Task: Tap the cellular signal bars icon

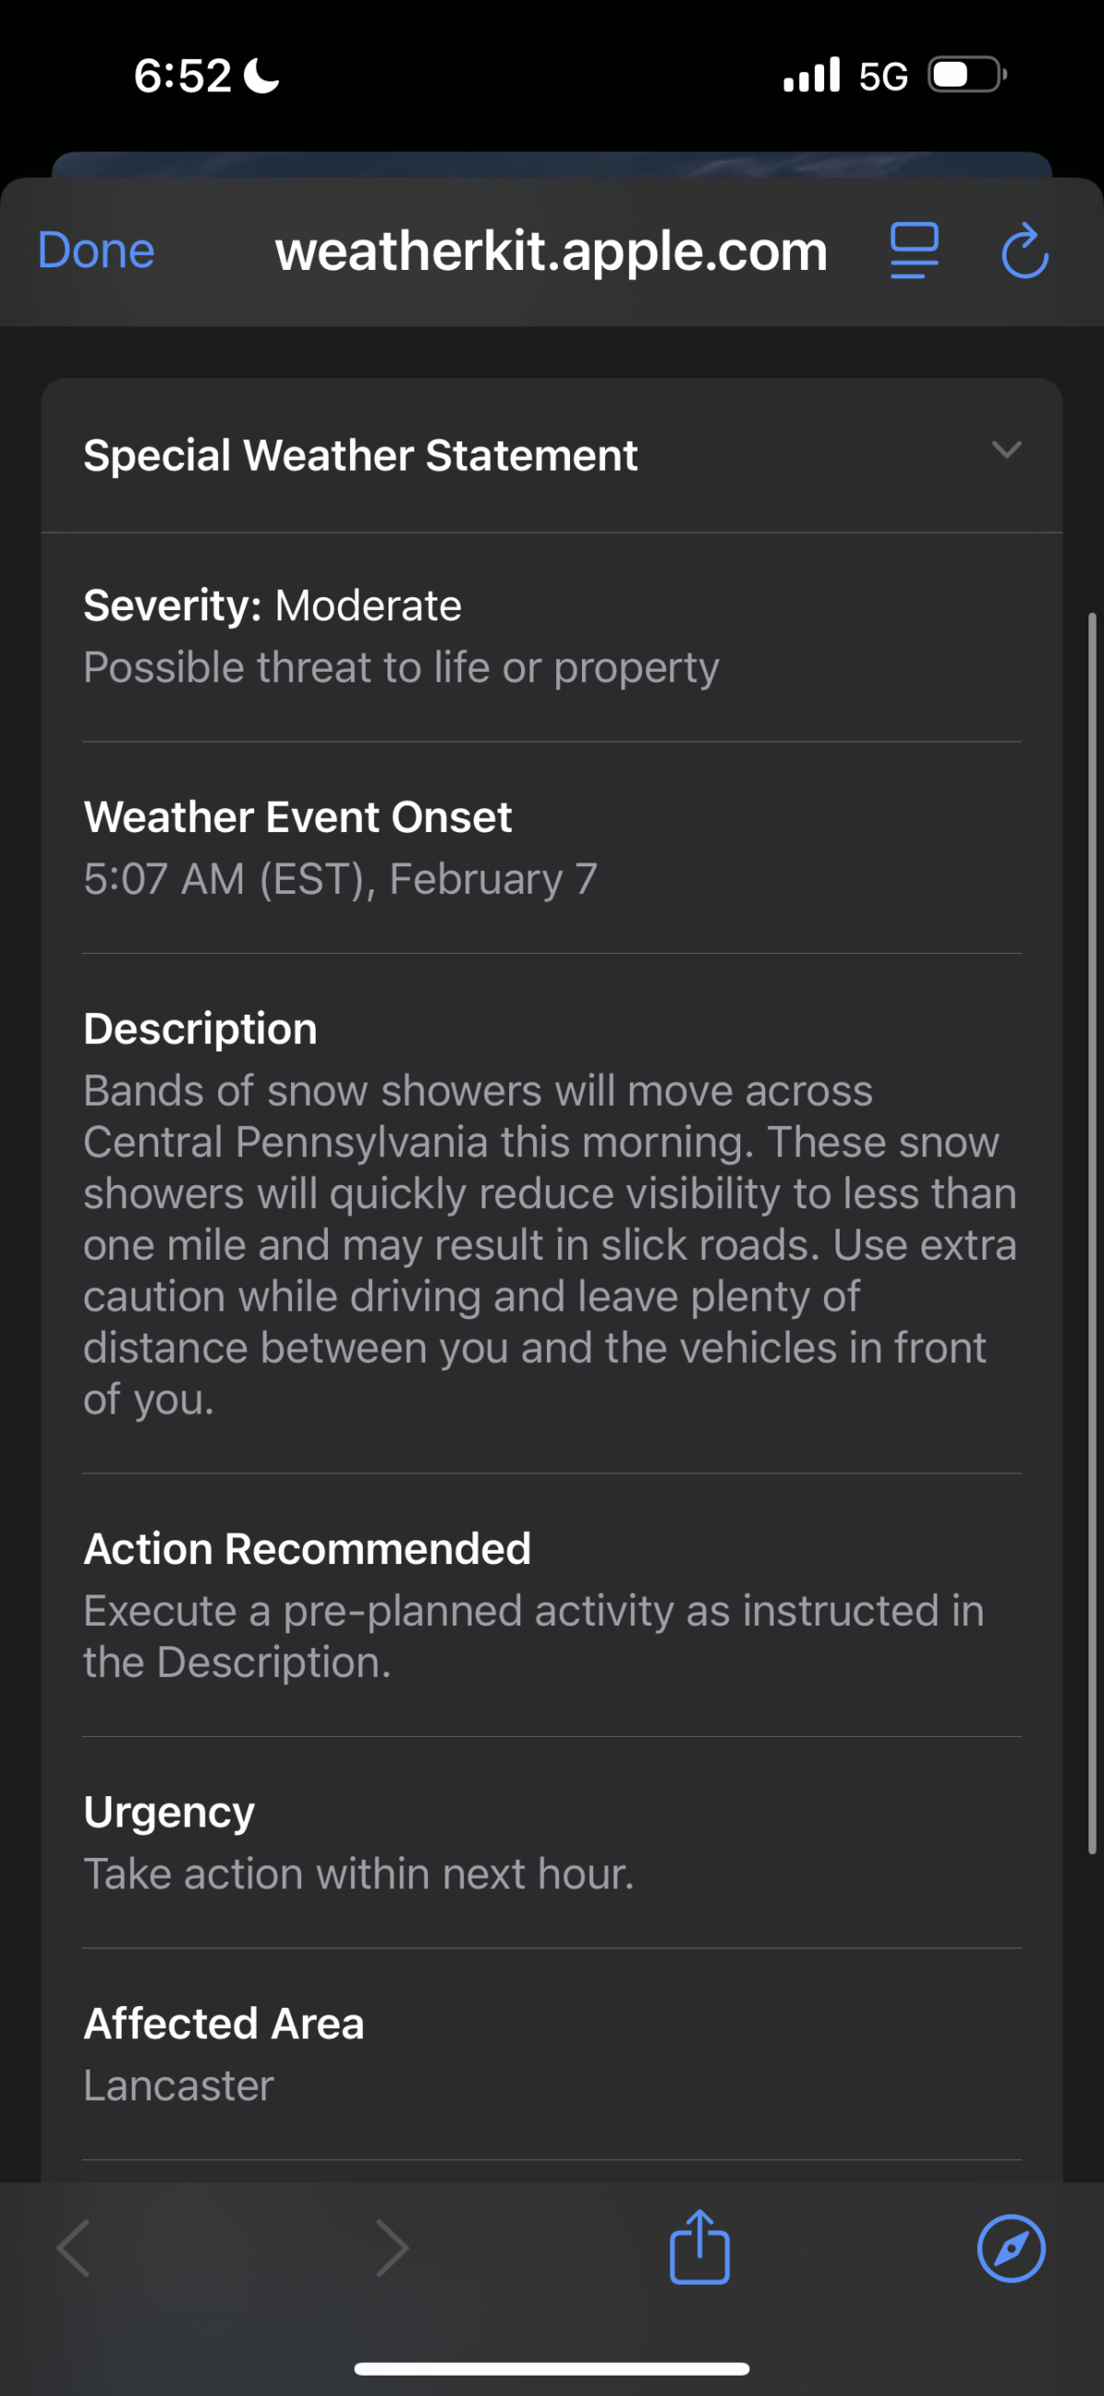Action: 811,76
